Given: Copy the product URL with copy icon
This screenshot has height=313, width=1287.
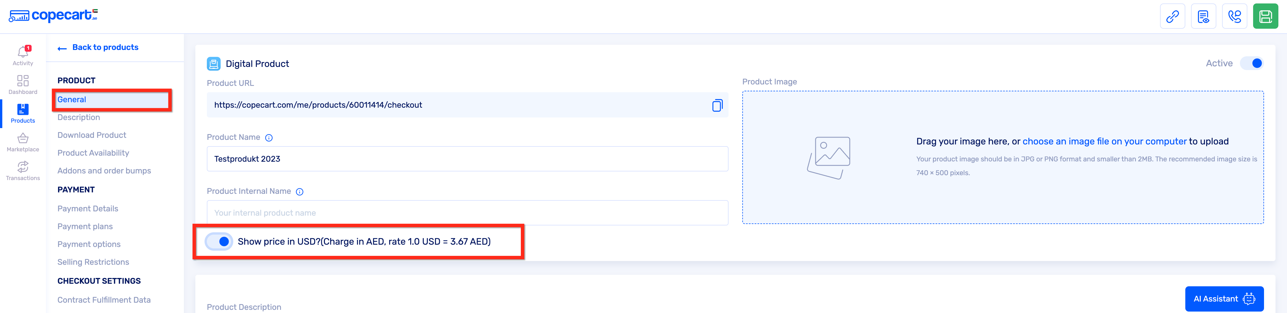Looking at the screenshot, I should [717, 105].
